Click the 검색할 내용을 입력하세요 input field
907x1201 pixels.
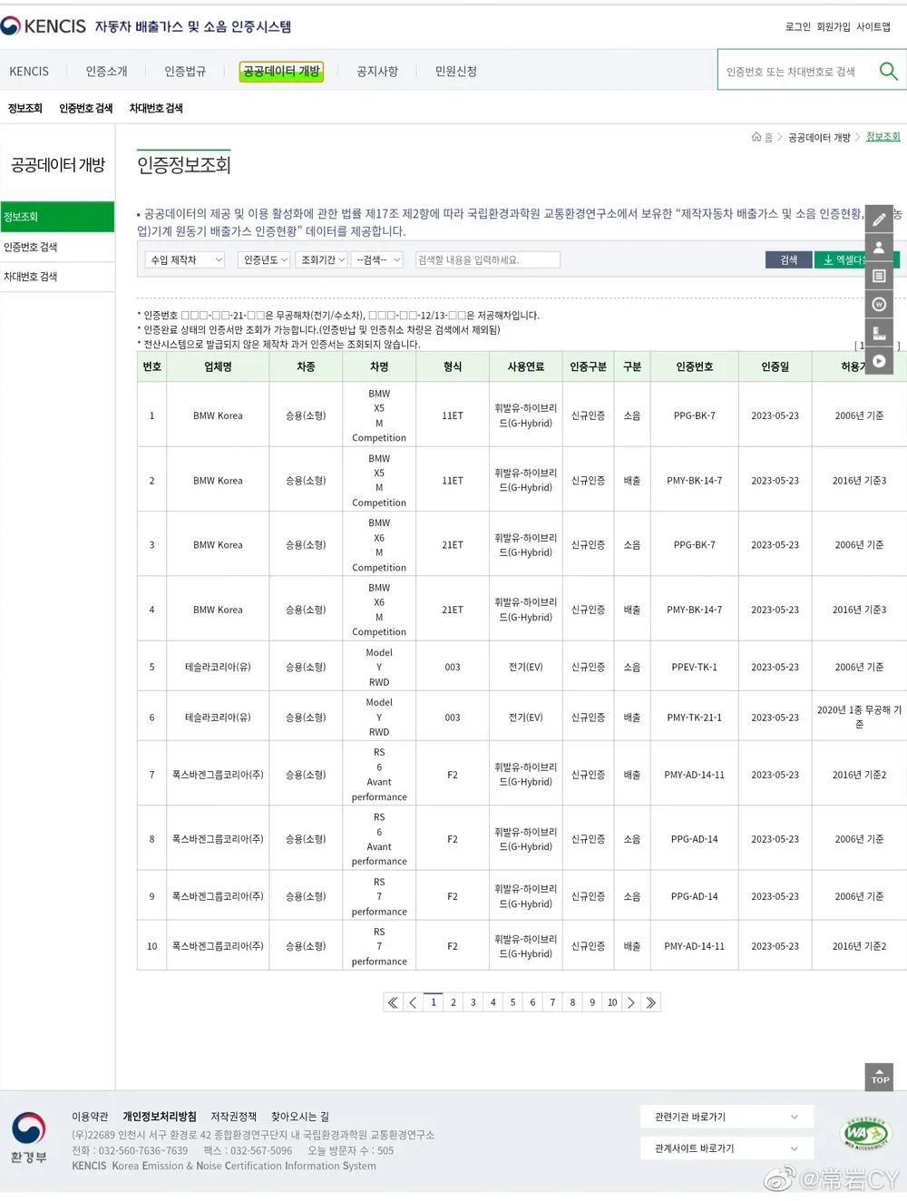487,260
